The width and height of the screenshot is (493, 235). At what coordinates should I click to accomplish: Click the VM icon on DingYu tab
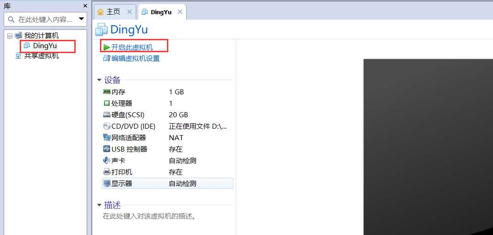tap(144, 12)
